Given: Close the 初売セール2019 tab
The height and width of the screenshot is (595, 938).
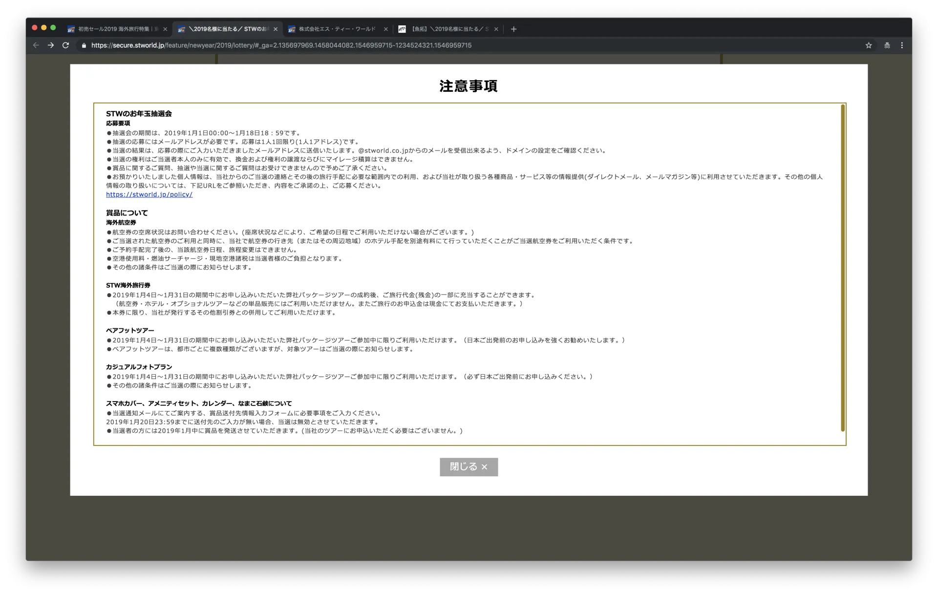Looking at the screenshot, I should pyautogui.click(x=165, y=29).
